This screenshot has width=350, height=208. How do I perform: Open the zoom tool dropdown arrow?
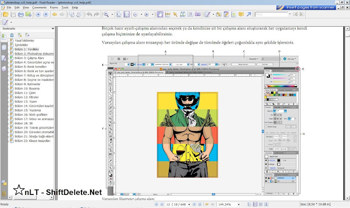pyautogui.click(x=112, y=14)
